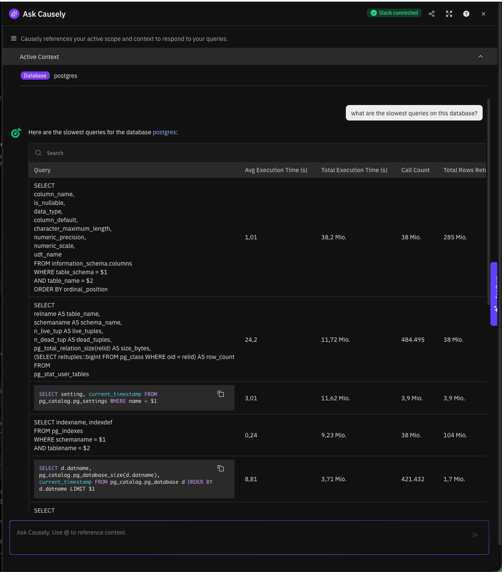Screen dimensions: 502x572
Task: Collapse the Active Context section
Action: point(480,57)
